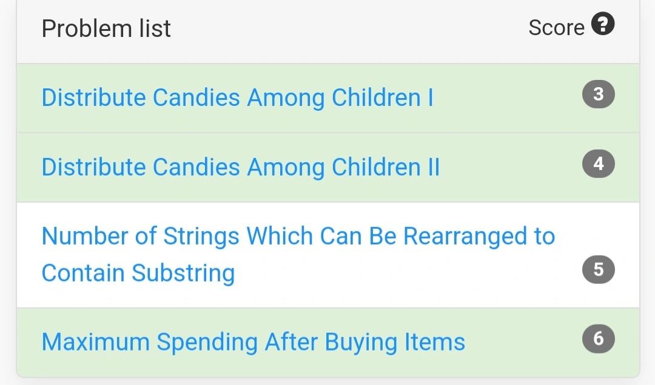Click the score badge showing 5
This screenshot has width=655, height=385.
click(x=598, y=269)
